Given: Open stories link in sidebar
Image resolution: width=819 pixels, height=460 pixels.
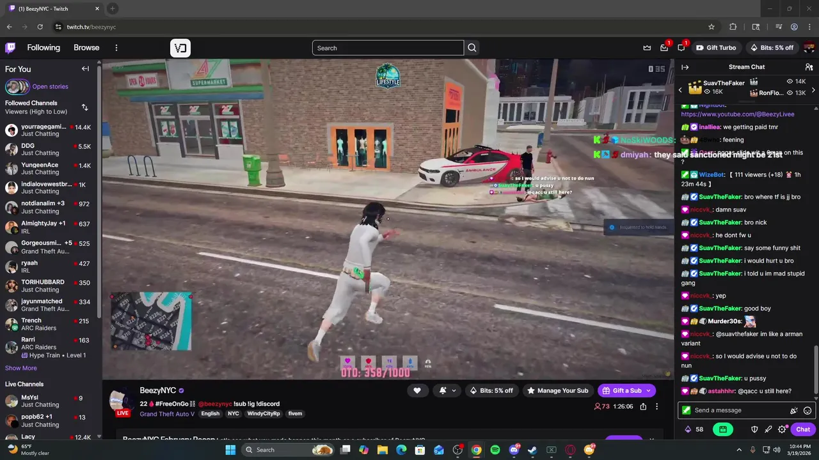Looking at the screenshot, I should 50,87.
